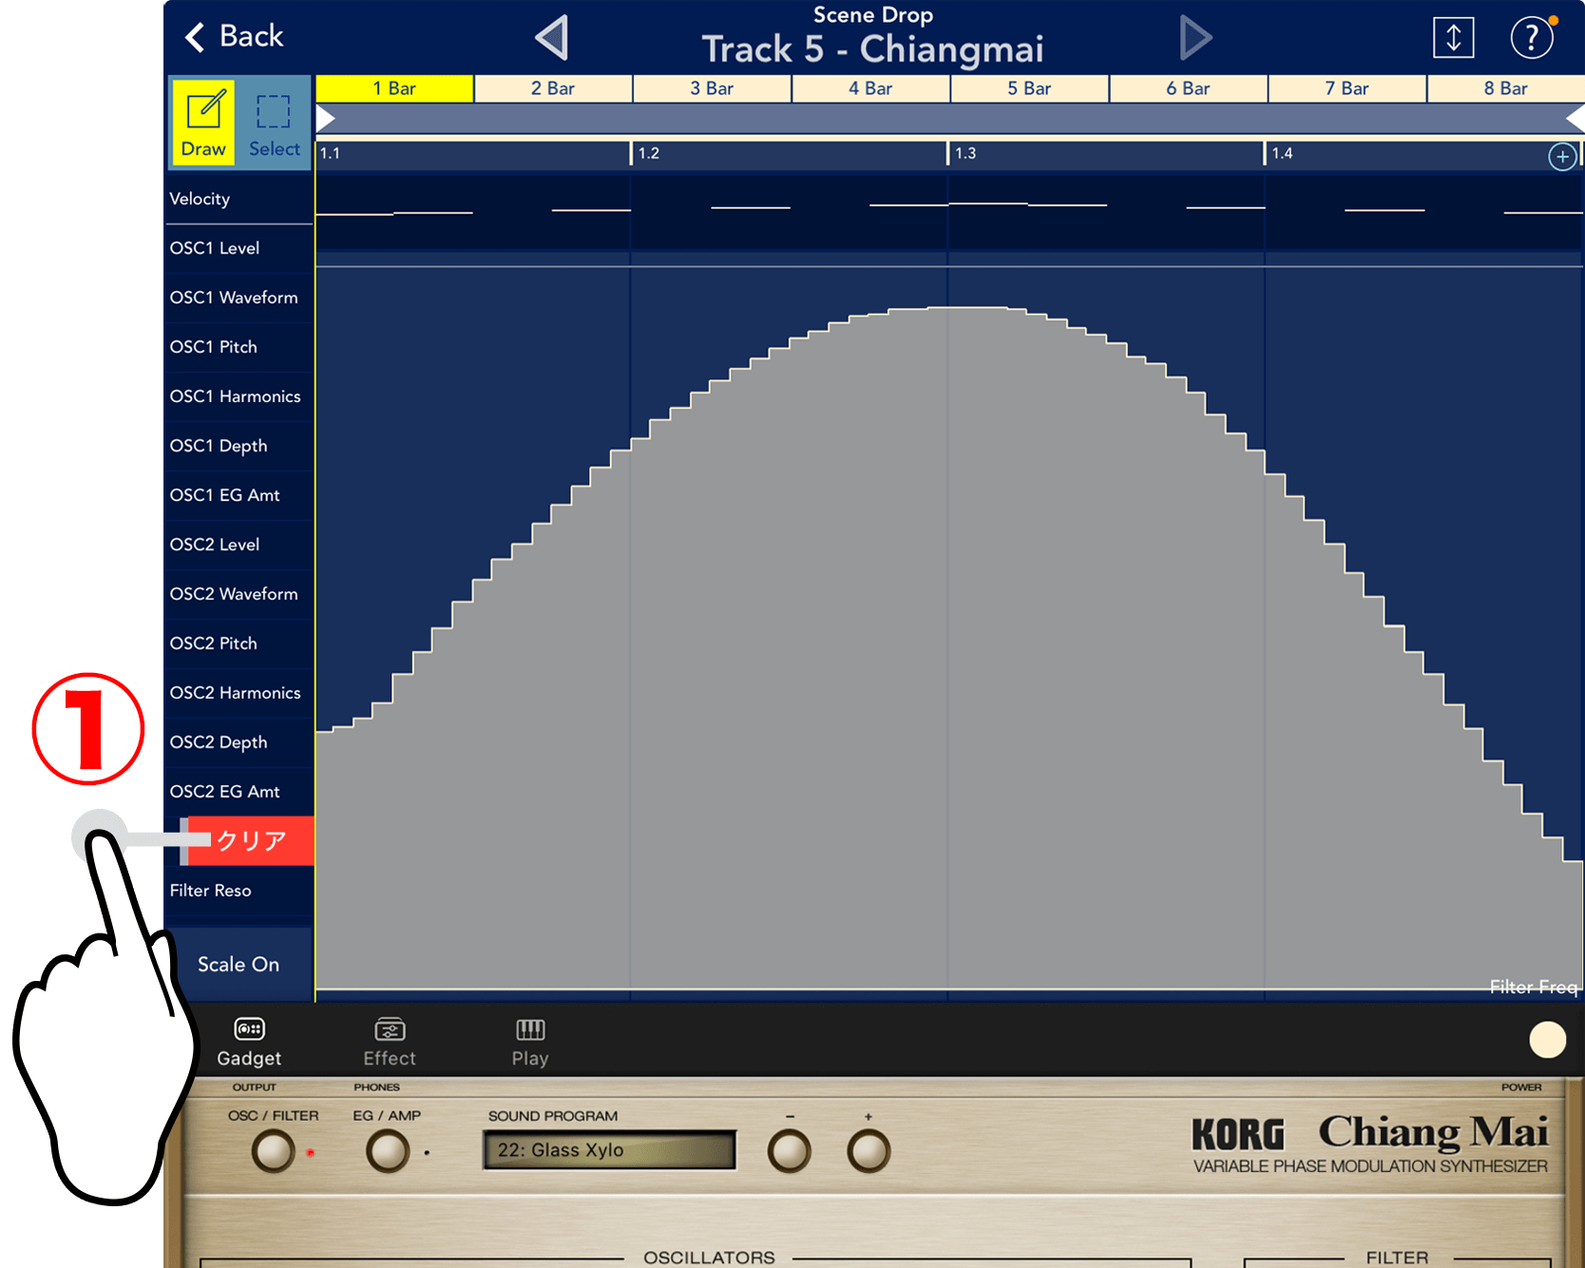The height and width of the screenshot is (1268, 1585).
Task: Choose the Select tool
Action: click(x=274, y=123)
